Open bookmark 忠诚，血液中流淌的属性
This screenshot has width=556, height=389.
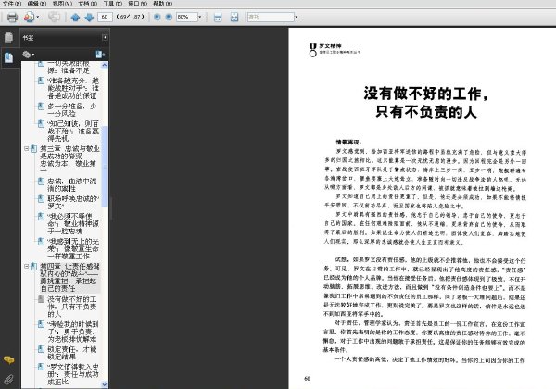click(x=72, y=184)
